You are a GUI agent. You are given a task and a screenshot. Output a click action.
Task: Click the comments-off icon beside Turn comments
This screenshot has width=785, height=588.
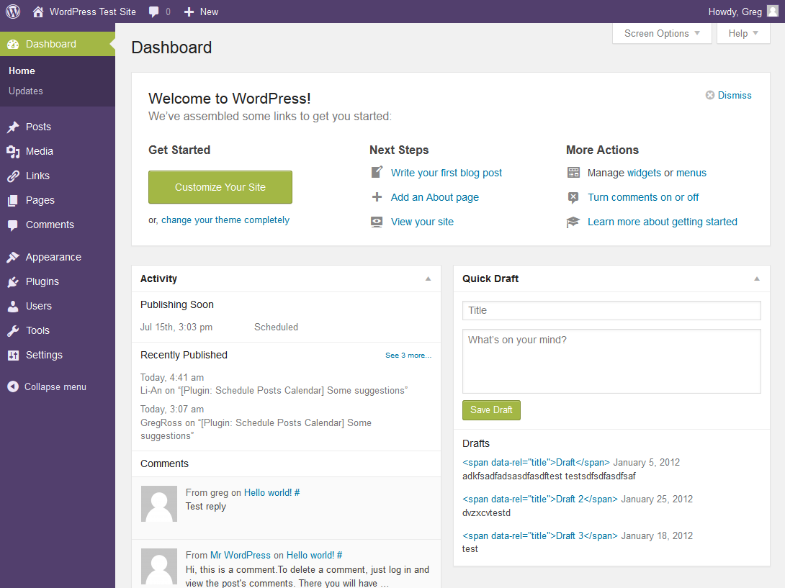(x=573, y=197)
